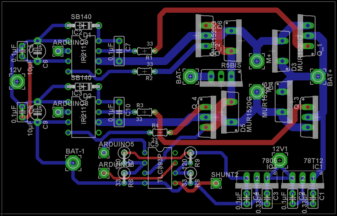337x216 pixels.
Task: Select the ARDUINO5 pad
Action: pos(104,153)
